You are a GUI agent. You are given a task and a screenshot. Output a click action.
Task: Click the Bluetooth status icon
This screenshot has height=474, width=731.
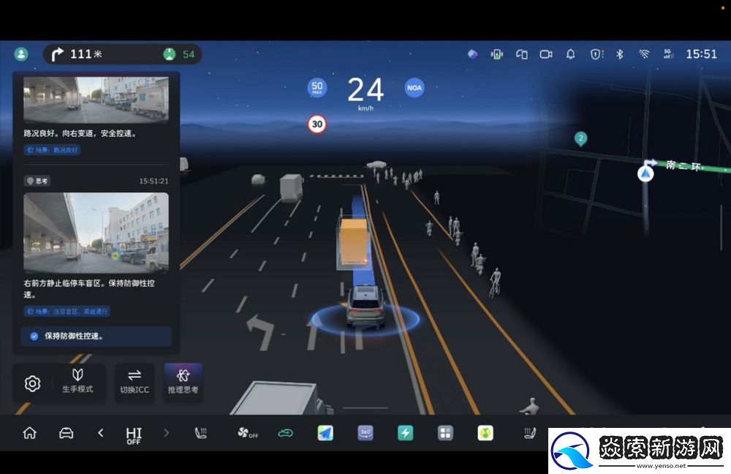pyautogui.click(x=619, y=54)
